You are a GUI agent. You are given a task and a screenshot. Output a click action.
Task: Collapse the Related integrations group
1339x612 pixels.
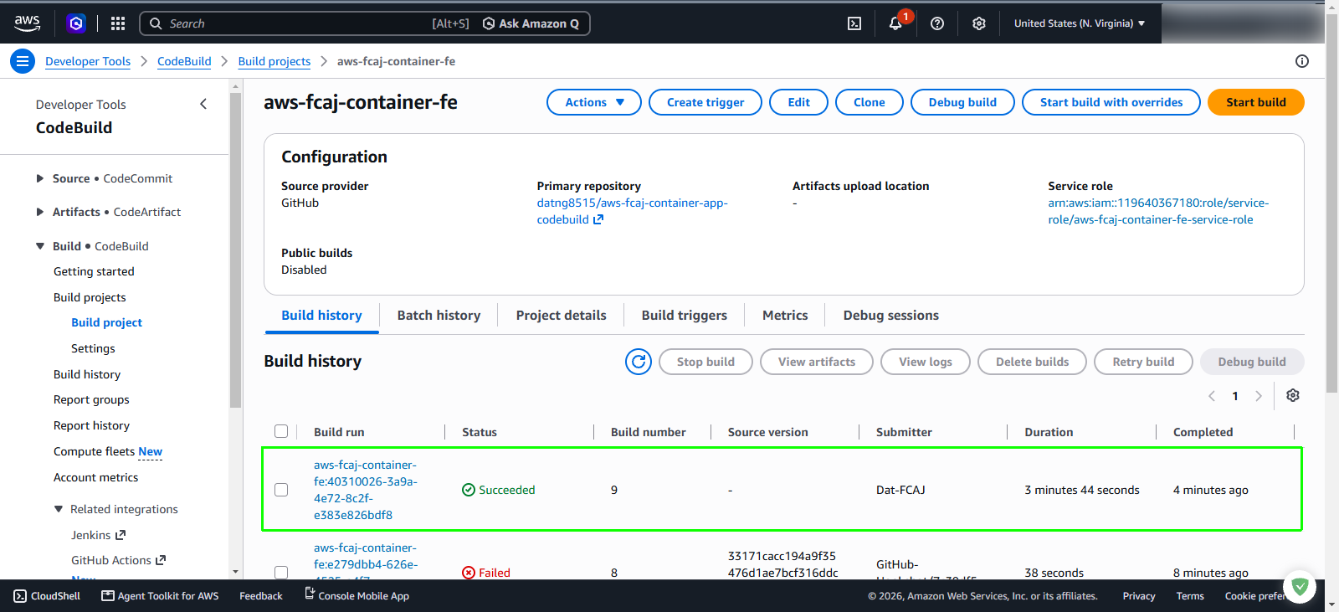pyautogui.click(x=59, y=509)
